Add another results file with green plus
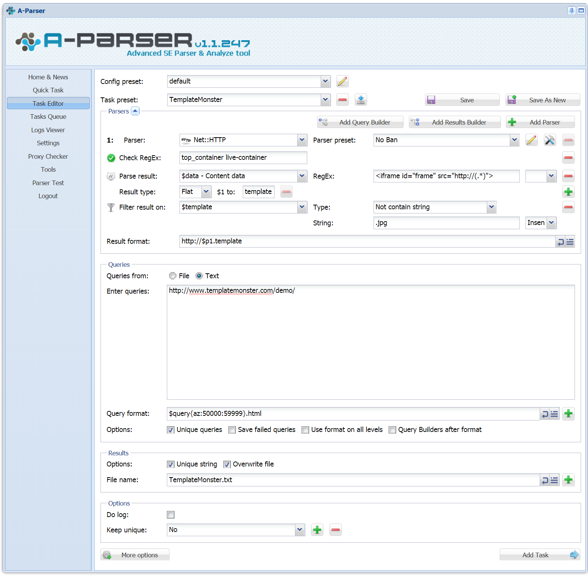588x578 pixels. click(x=568, y=480)
